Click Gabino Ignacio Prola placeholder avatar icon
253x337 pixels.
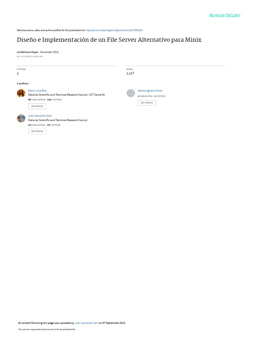click(130, 93)
